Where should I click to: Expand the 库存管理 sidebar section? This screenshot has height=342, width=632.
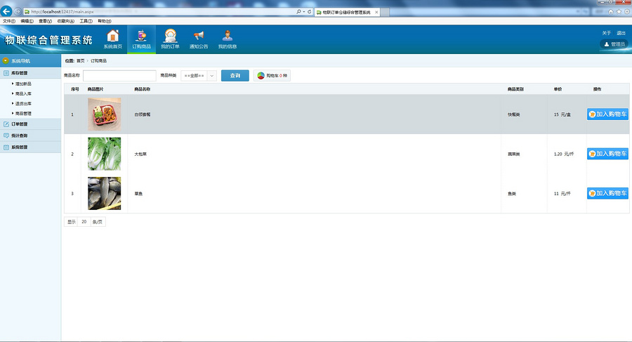pyautogui.click(x=31, y=73)
